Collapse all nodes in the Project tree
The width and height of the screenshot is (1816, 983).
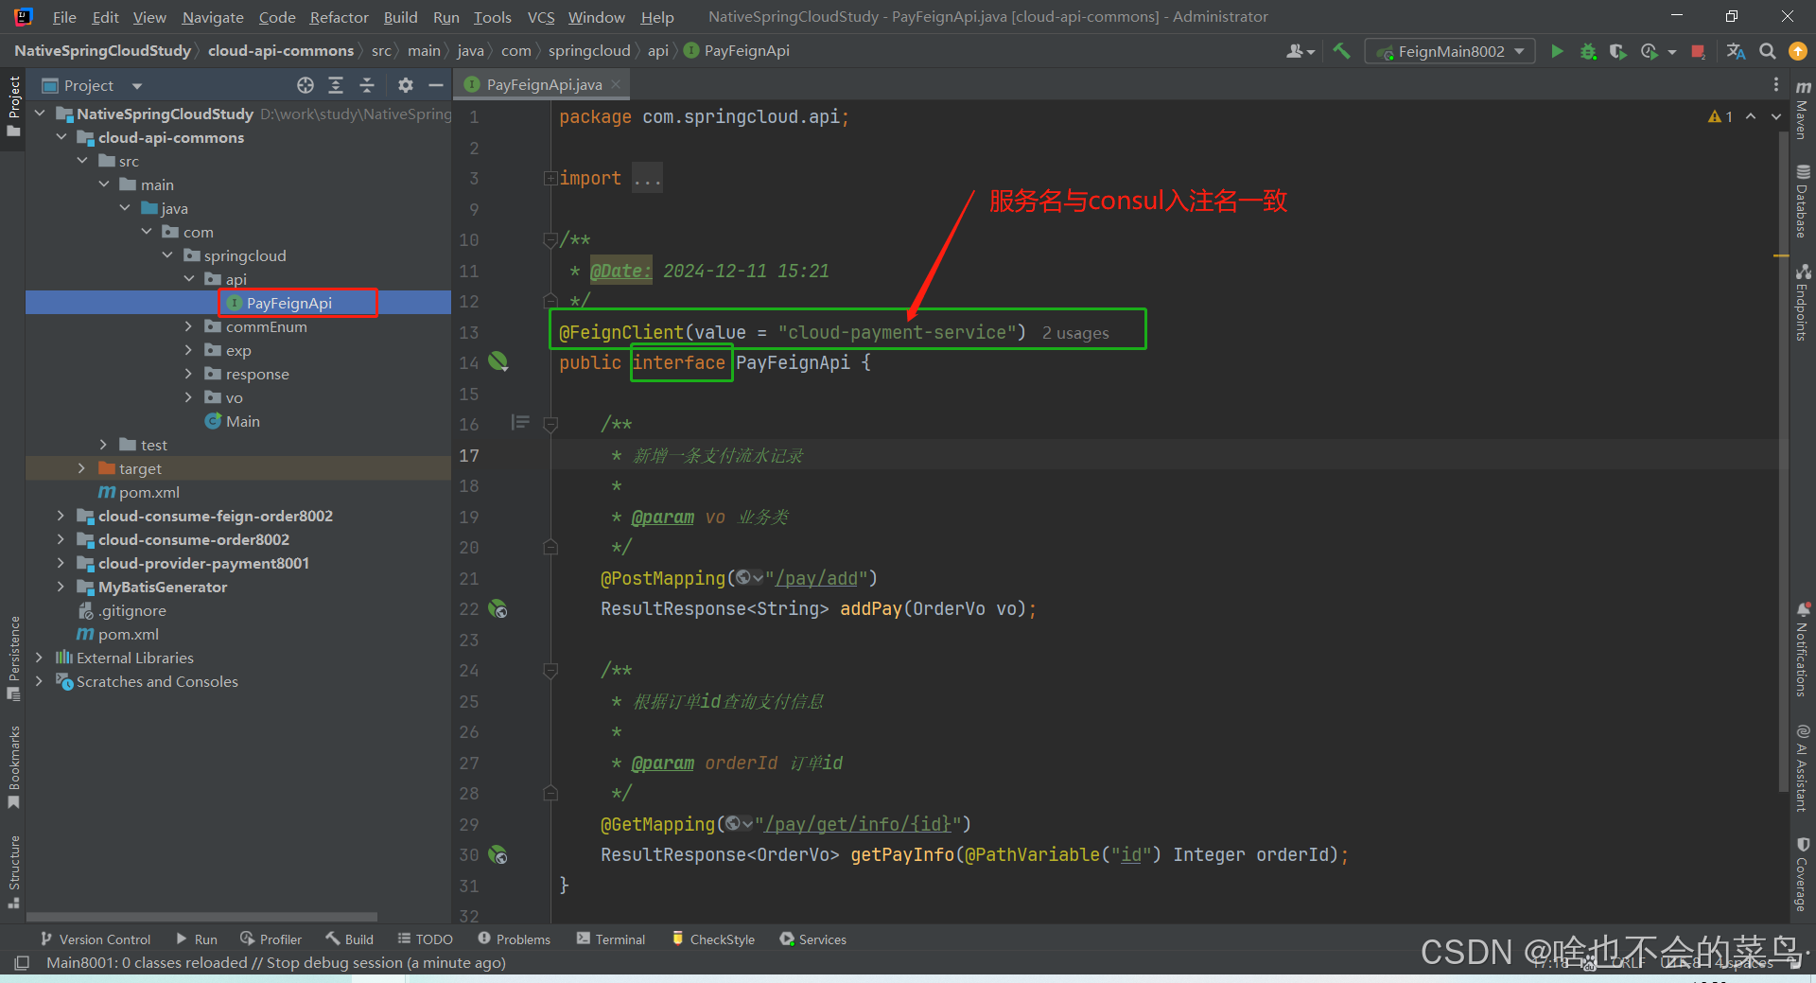[x=367, y=85]
